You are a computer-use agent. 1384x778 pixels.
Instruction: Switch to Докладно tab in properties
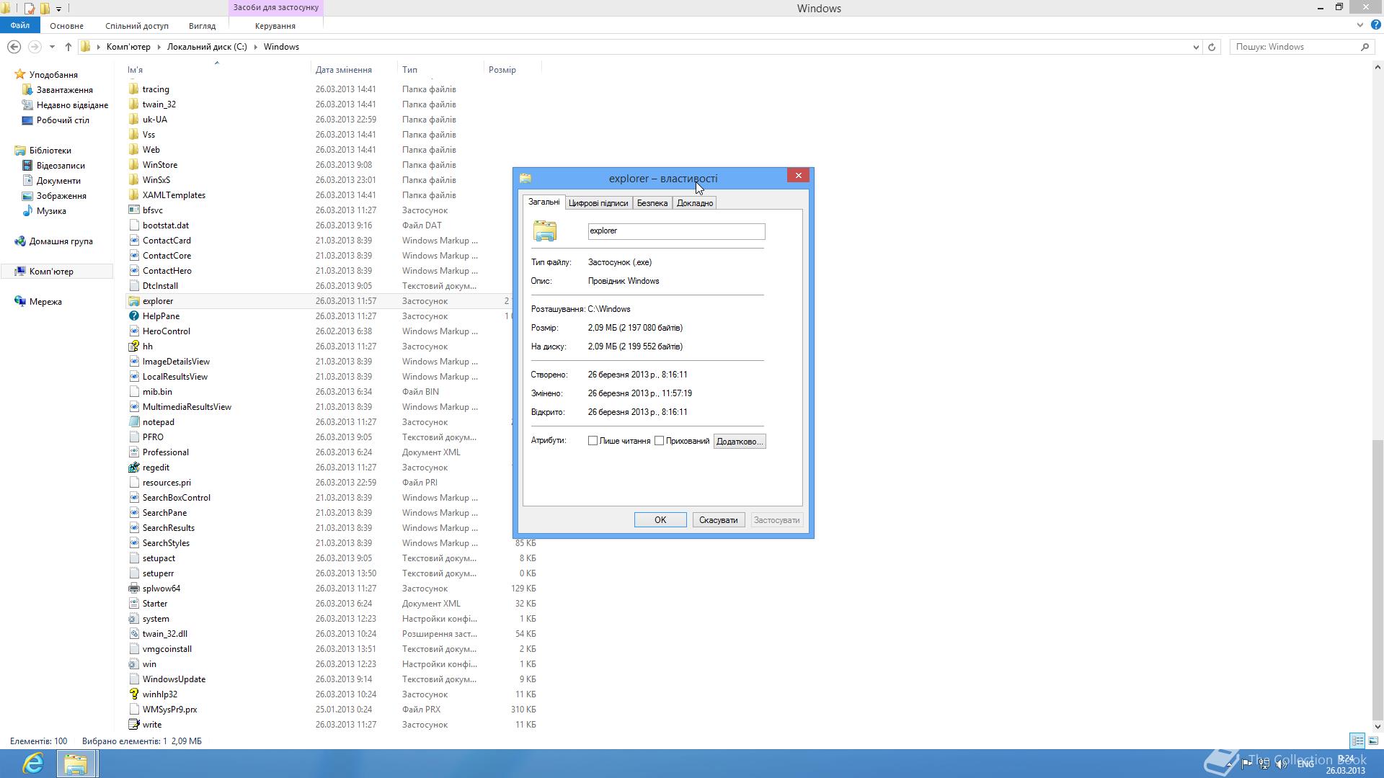(x=695, y=203)
